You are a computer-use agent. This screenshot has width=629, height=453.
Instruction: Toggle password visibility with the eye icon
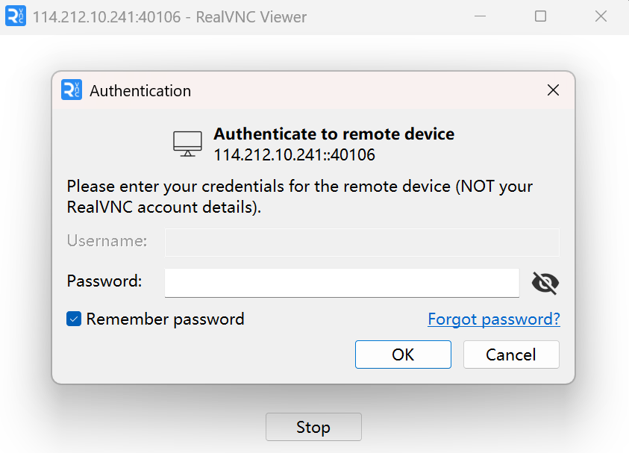(x=545, y=283)
